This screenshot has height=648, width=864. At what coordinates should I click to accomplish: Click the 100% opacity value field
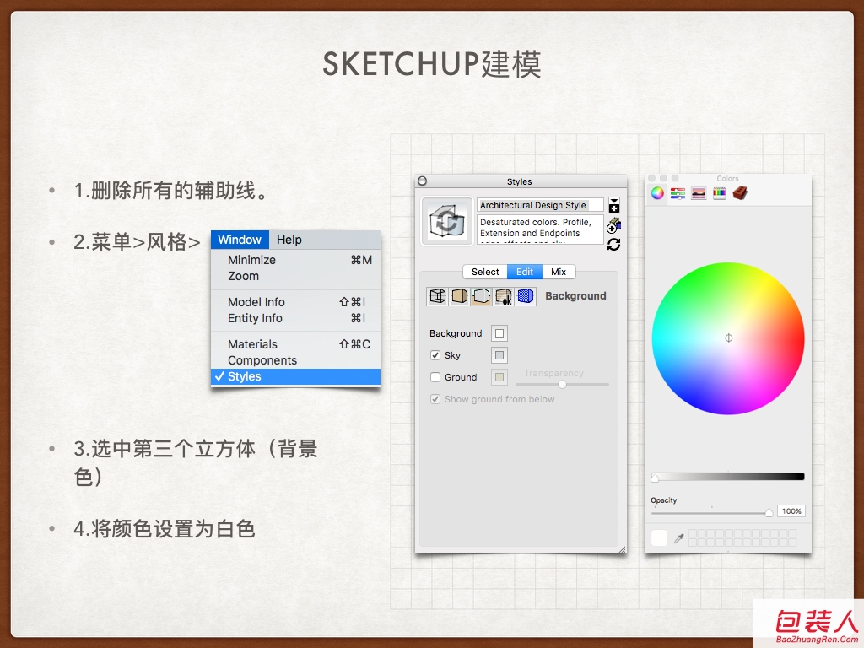(791, 511)
